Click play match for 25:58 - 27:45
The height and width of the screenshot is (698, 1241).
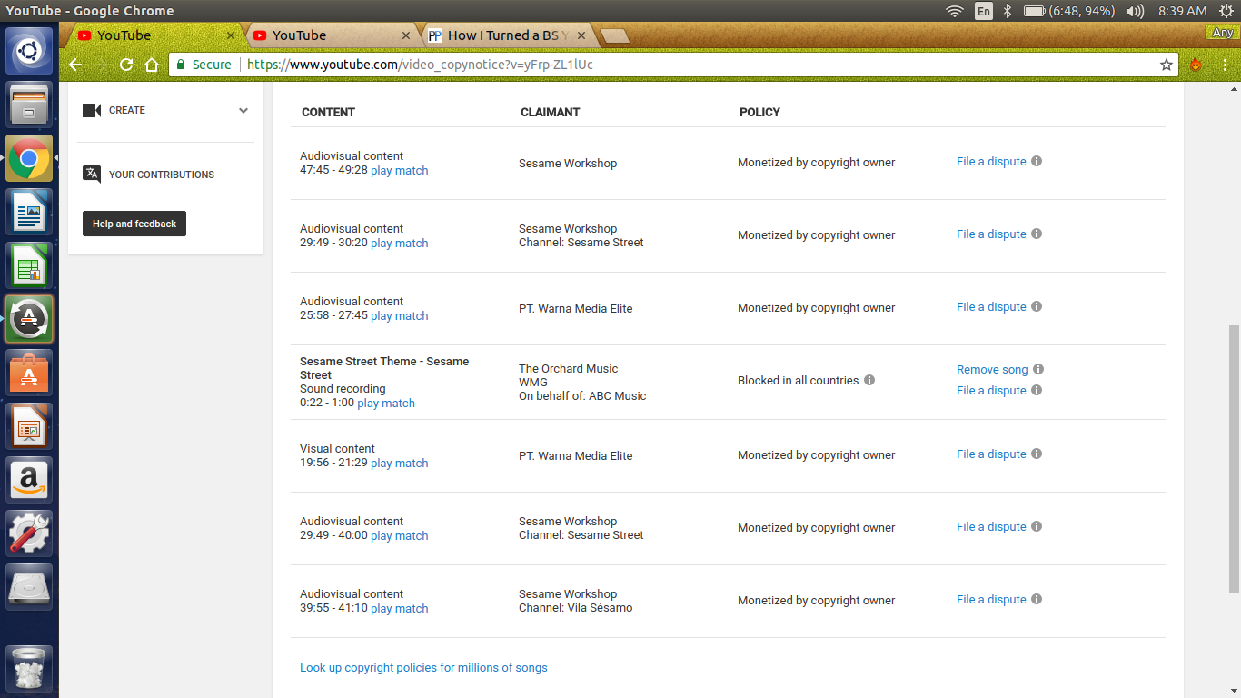(400, 316)
